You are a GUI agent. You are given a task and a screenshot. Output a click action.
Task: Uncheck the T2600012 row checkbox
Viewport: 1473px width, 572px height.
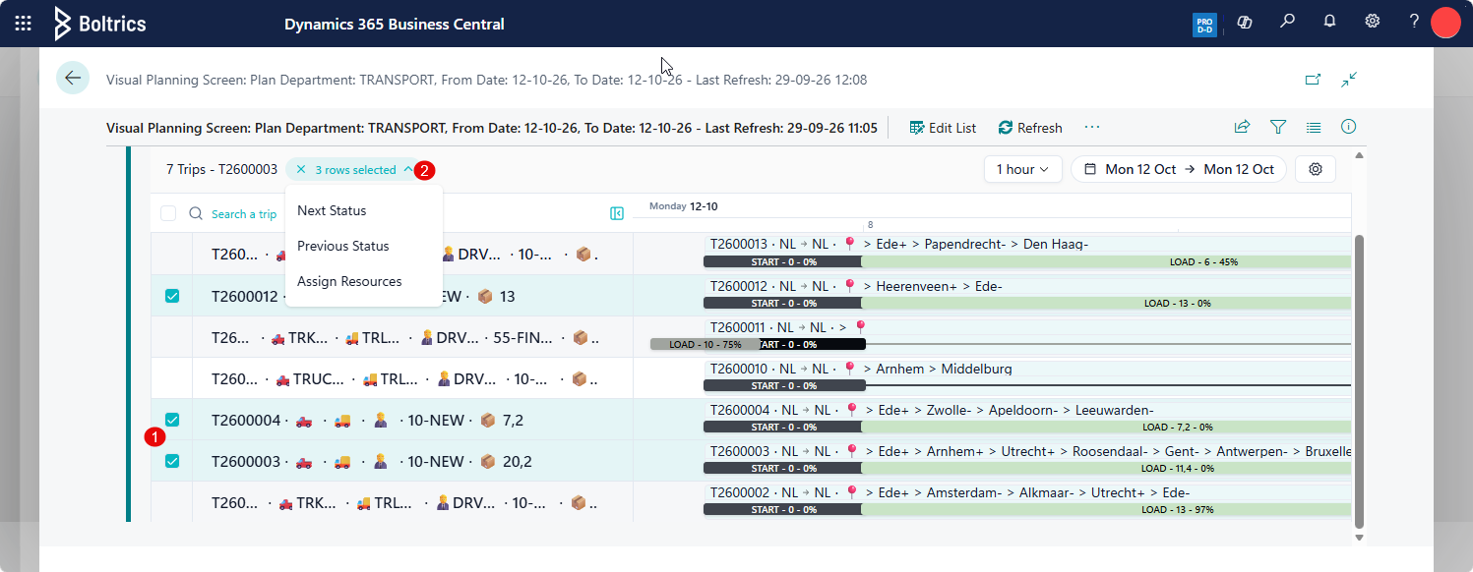click(172, 296)
